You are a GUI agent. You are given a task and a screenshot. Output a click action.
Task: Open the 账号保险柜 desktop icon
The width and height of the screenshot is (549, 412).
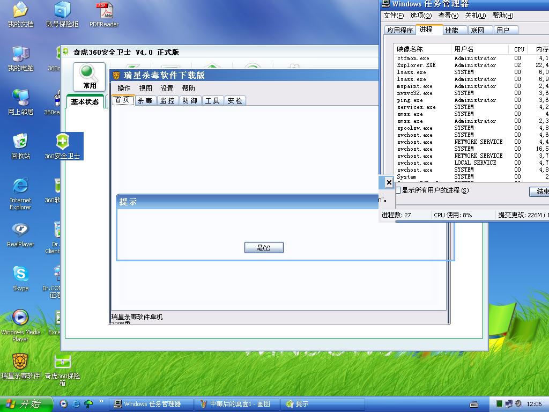(x=62, y=14)
